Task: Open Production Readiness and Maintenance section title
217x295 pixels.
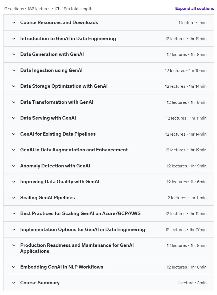Action: 77,248
